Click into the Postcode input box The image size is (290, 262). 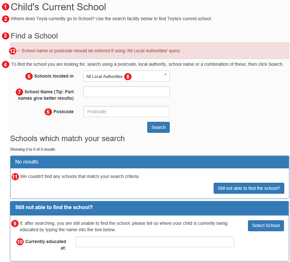pos(126,112)
